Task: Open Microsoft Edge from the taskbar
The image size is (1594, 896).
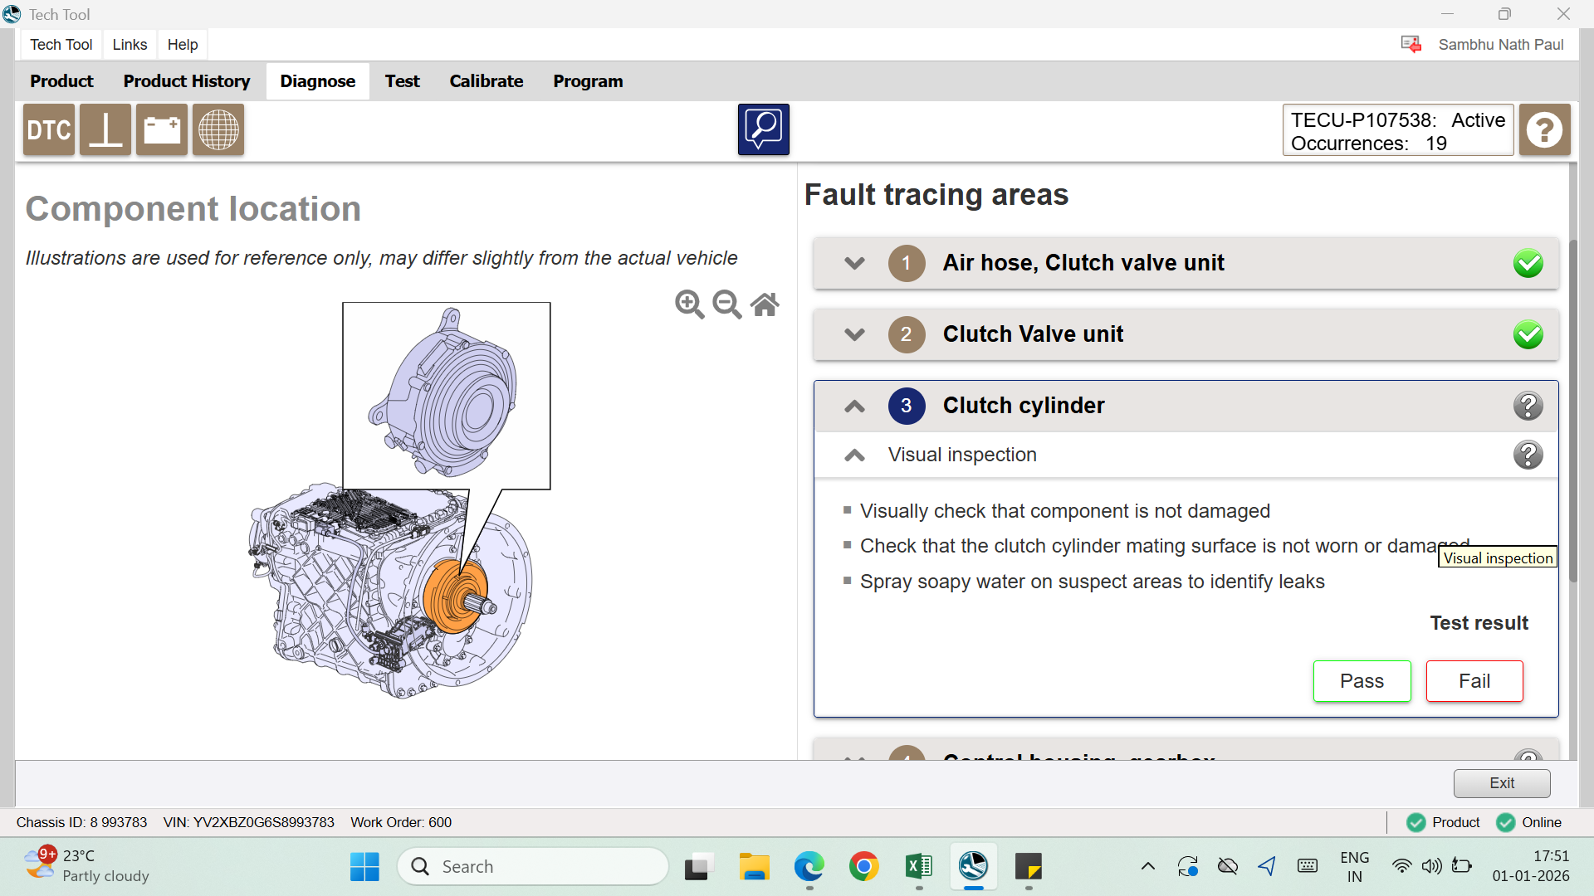Action: point(809,867)
